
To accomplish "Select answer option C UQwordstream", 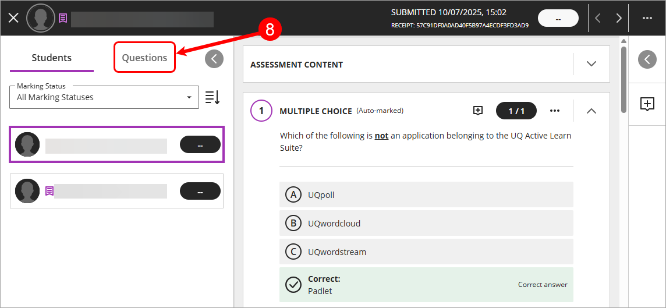I will click(426, 252).
